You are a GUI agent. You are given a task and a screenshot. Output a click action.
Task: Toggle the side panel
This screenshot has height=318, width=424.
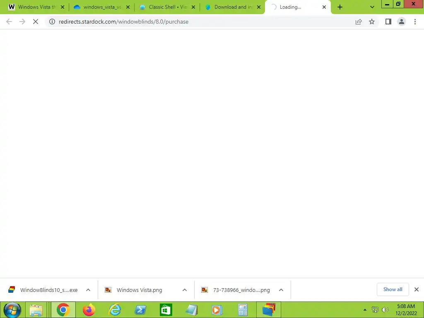(x=388, y=22)
